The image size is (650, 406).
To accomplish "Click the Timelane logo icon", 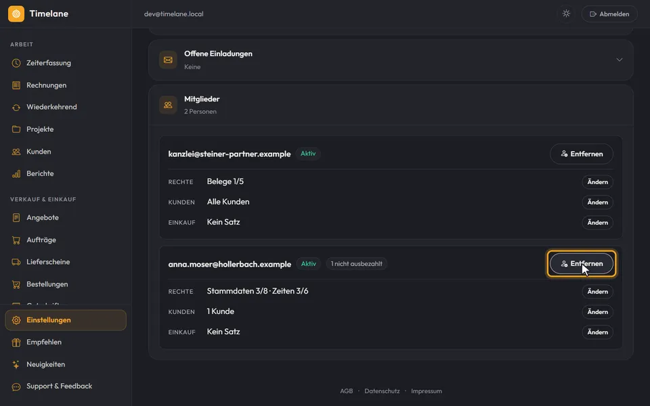I will pos(16,14).
